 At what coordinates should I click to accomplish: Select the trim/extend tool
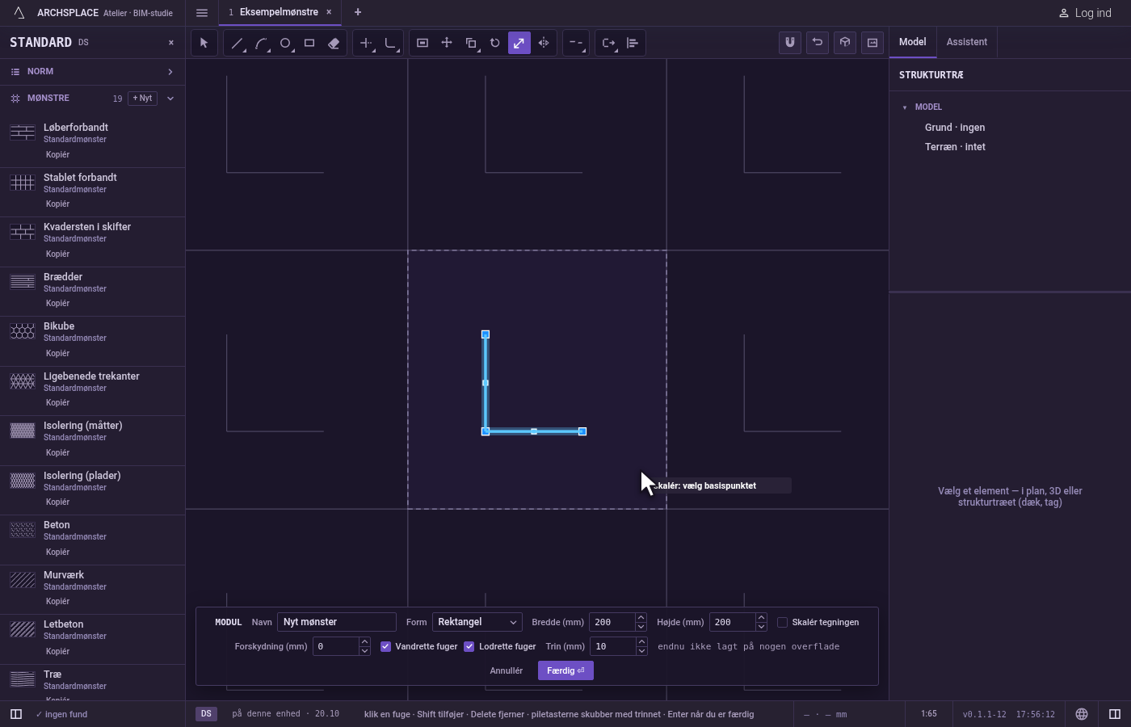(x=366, y=43)
